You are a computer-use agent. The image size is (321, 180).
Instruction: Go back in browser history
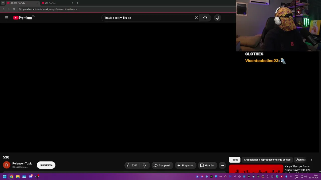point(4,9)
